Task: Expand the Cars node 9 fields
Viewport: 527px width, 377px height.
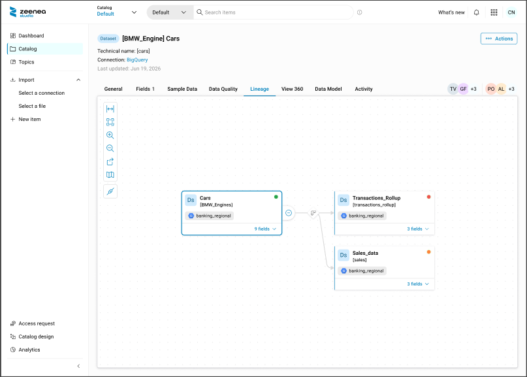Action: [x=265, y=229]
